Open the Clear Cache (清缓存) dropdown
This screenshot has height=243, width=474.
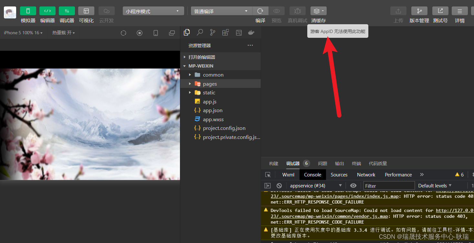(x=319, y=11)
